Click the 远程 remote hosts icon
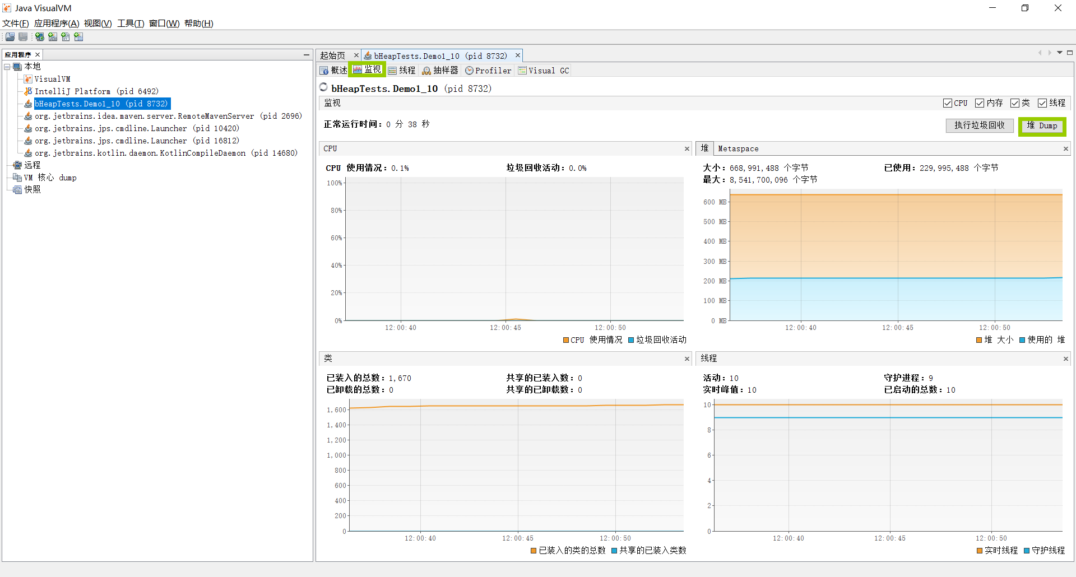This screenshot has height=577, width=1076. 17,165
